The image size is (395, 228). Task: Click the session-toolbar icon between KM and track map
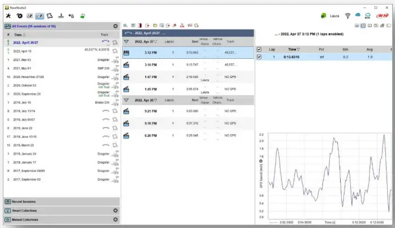(x=190, y=25)
